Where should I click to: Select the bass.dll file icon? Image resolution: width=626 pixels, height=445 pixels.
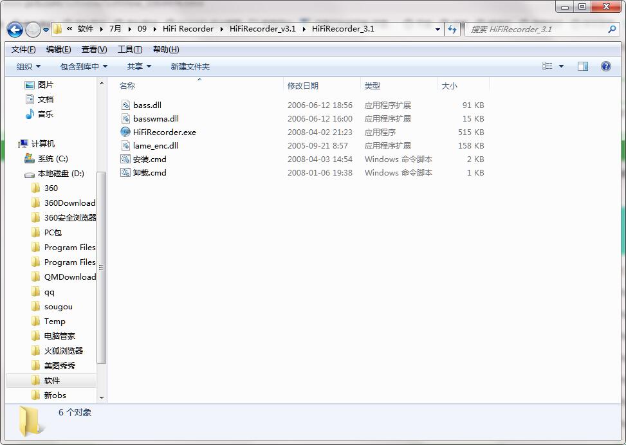point(125,105)
